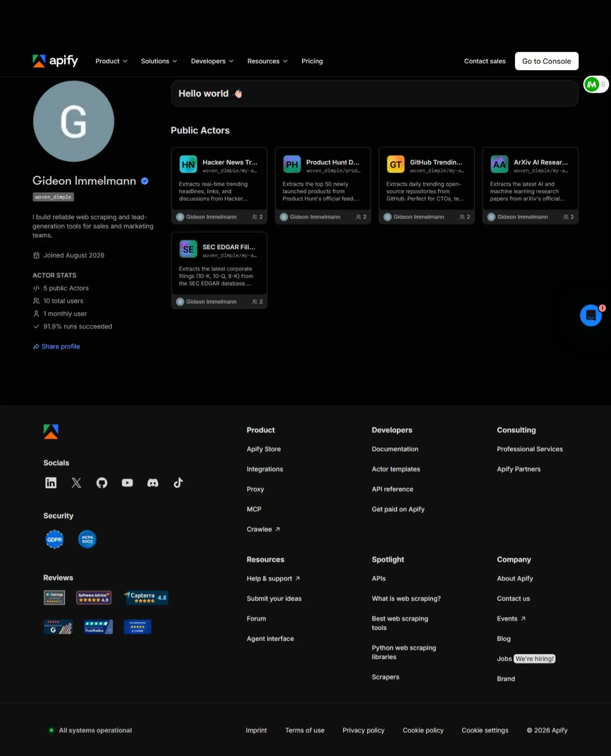The width and height of the screenshot is (611, 756).
Task: Expand the Solutions menu
Action: 159,61
